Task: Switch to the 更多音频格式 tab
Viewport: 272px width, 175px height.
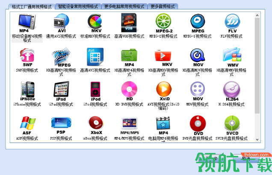Action: (x=163, y=6)
